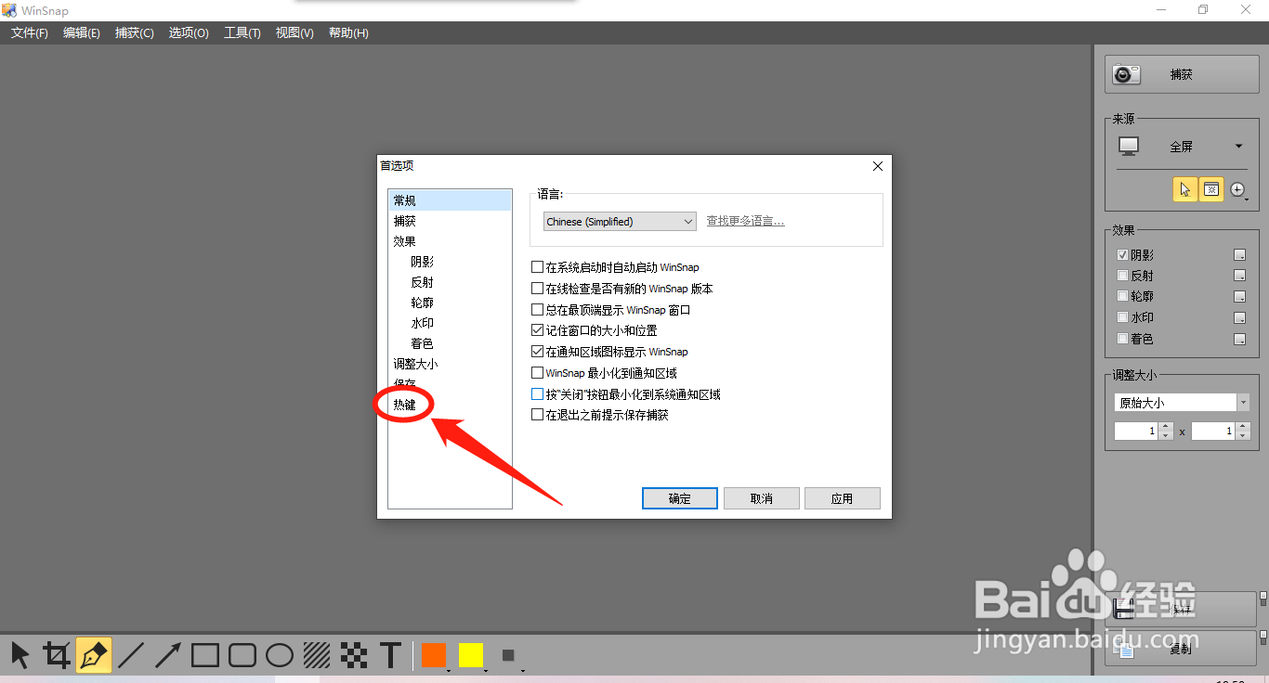Open the line width square selector
The image size is (1269, 683).
click(x=508, y=655)
